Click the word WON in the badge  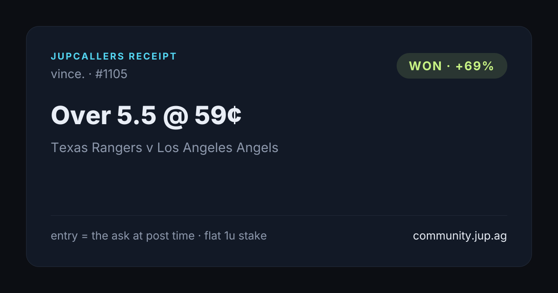pyautogui.click(x=425, y=66)
